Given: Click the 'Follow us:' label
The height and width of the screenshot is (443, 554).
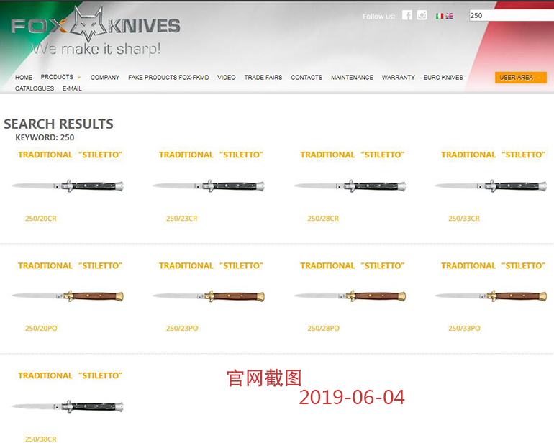Looking at the screenshot, I should (378, 17).
